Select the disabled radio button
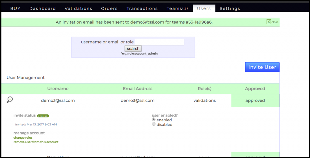 (154, 124)
